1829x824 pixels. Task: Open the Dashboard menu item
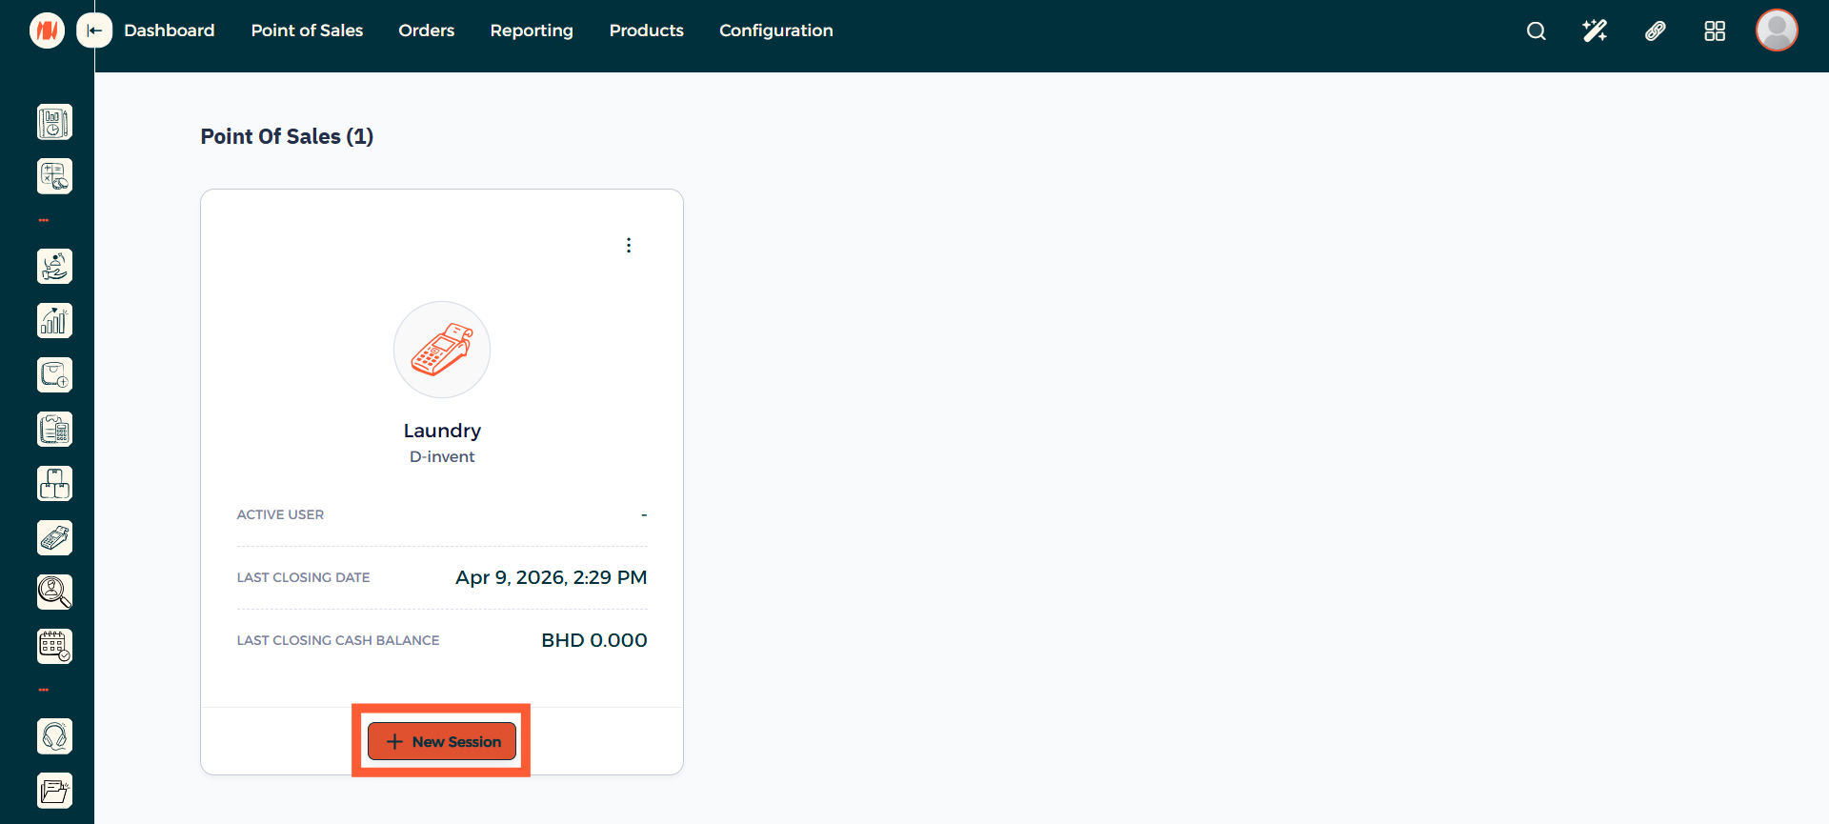point(170,30)
